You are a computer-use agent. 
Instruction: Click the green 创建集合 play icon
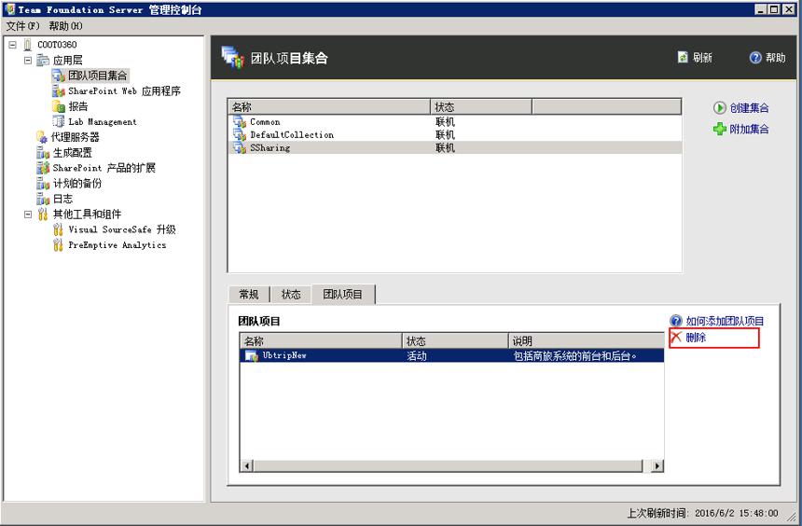click(720, 108)
